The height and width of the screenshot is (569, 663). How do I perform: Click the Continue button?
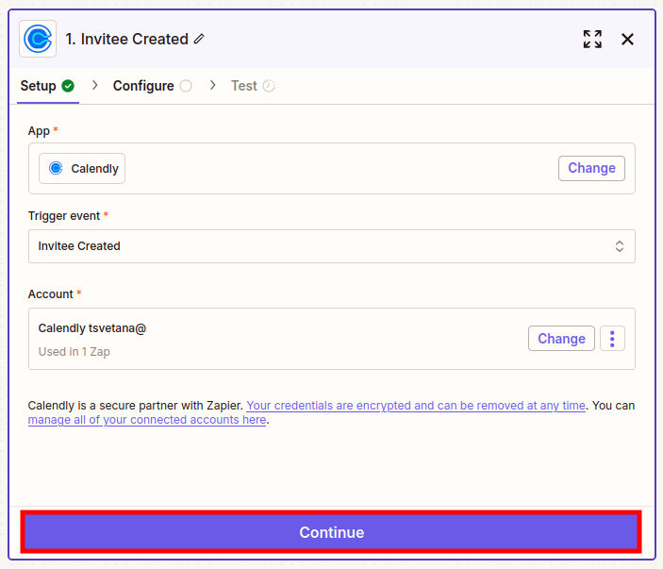tap(331, 532)
